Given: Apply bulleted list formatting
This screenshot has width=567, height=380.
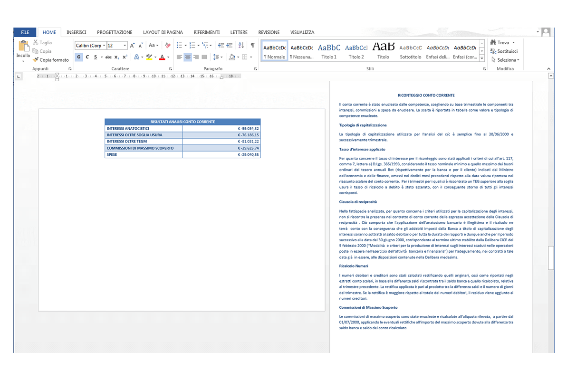Looking at the screenshot, I should point(179,45).
